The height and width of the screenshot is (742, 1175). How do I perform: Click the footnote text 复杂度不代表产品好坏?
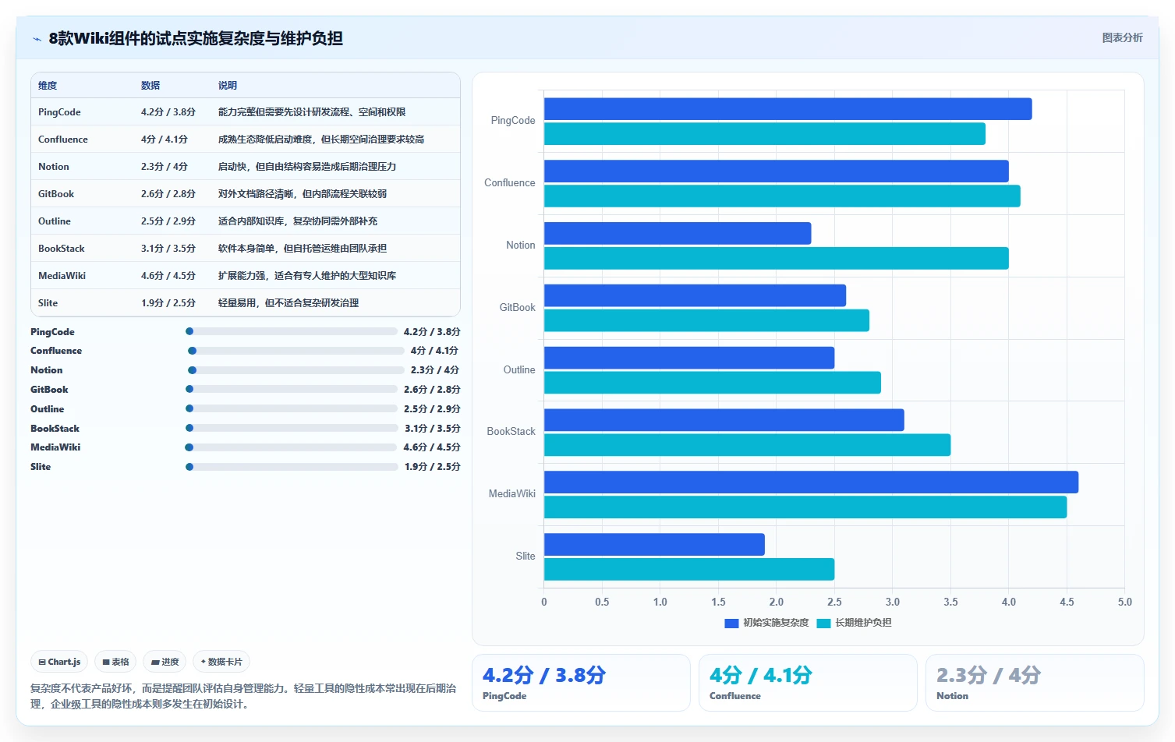(81, 689)
